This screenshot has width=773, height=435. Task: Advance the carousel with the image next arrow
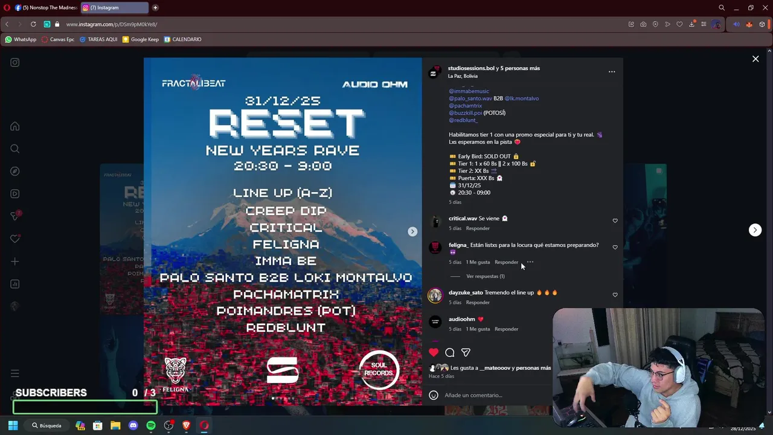click(412, 231)
